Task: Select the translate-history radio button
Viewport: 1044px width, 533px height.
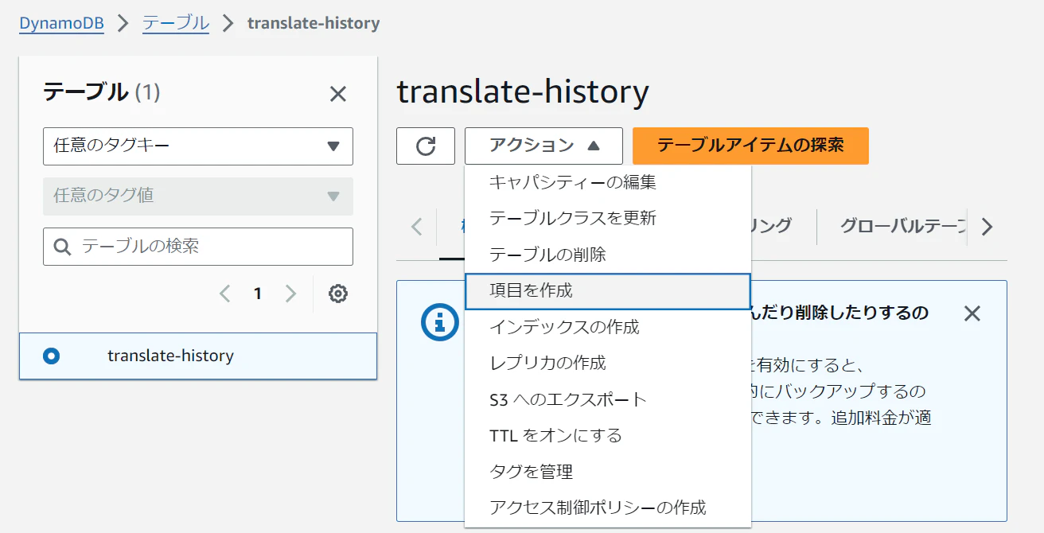Action: 52,356
